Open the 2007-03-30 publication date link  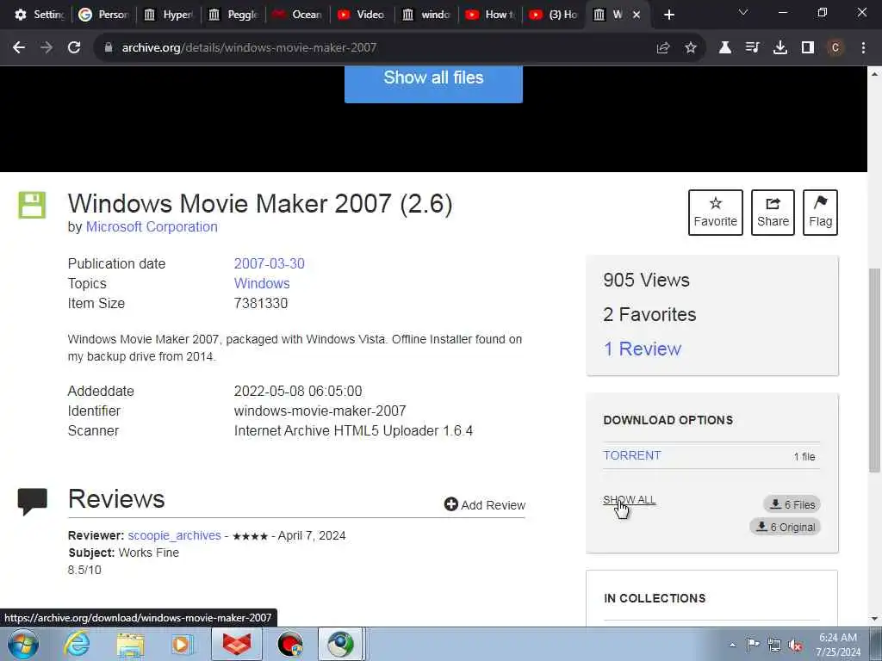[269, 263]
